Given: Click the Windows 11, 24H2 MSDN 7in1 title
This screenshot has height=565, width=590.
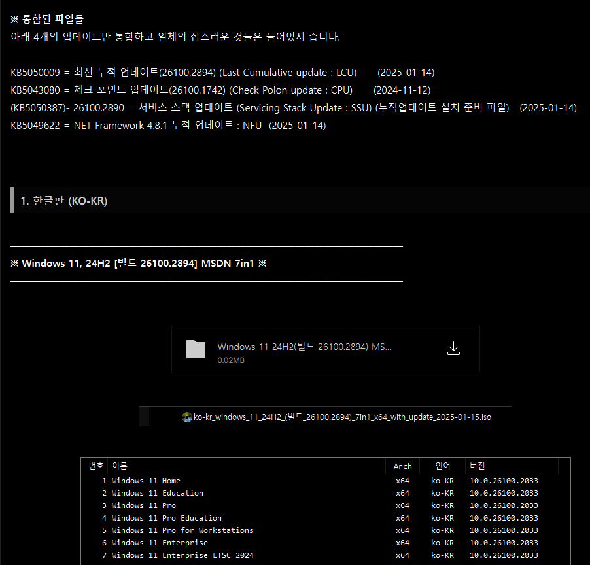Looking at the screenshot, I should coord(139,264).
